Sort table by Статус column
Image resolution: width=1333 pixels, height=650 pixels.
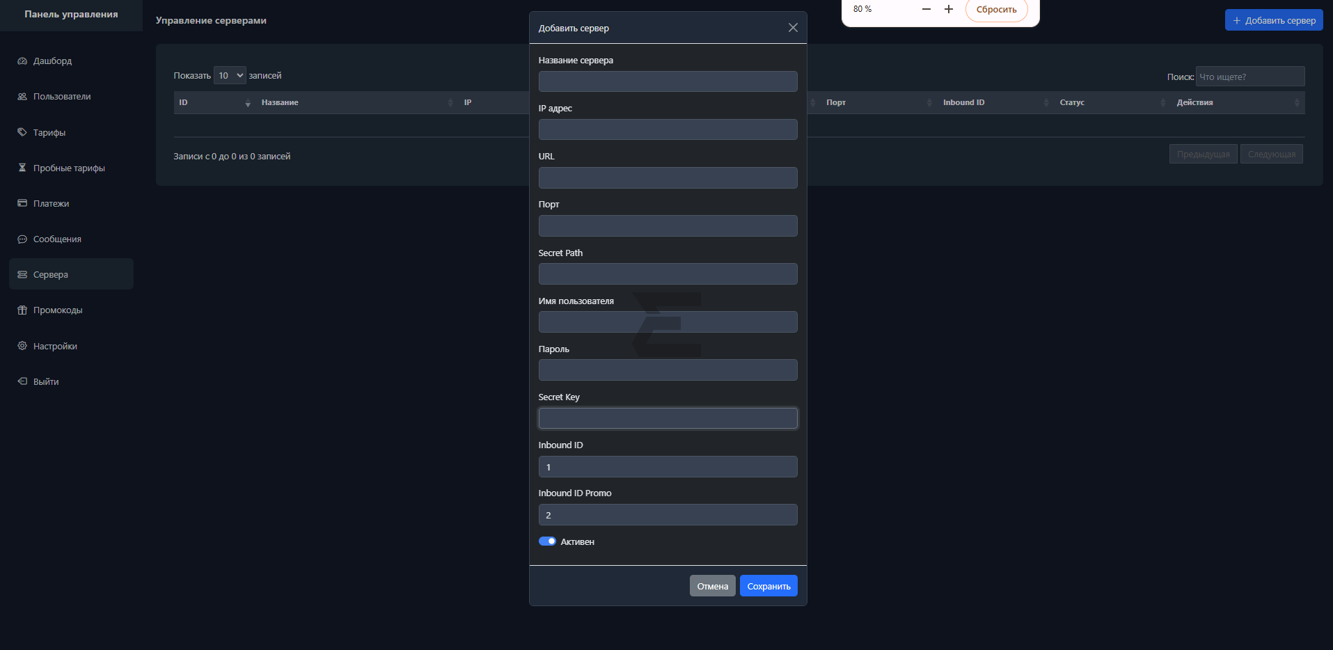(x=1072, y=102)
